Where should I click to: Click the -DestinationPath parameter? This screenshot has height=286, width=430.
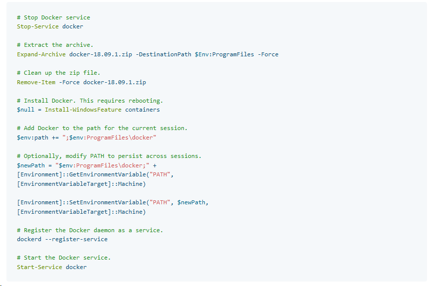[165, 54]
